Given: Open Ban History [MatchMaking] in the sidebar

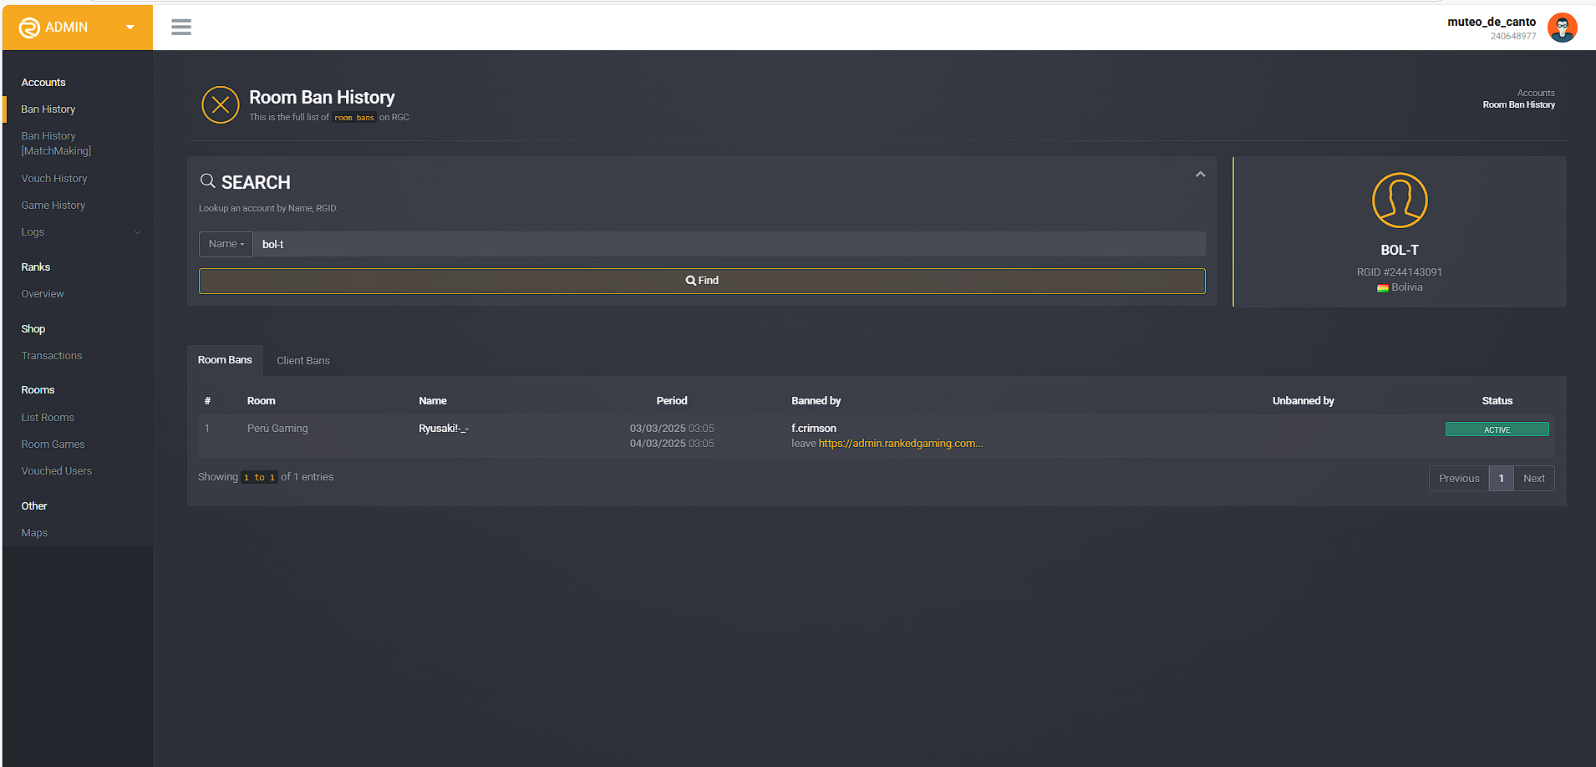Looking at the screenshot, I should pos(56,144).
